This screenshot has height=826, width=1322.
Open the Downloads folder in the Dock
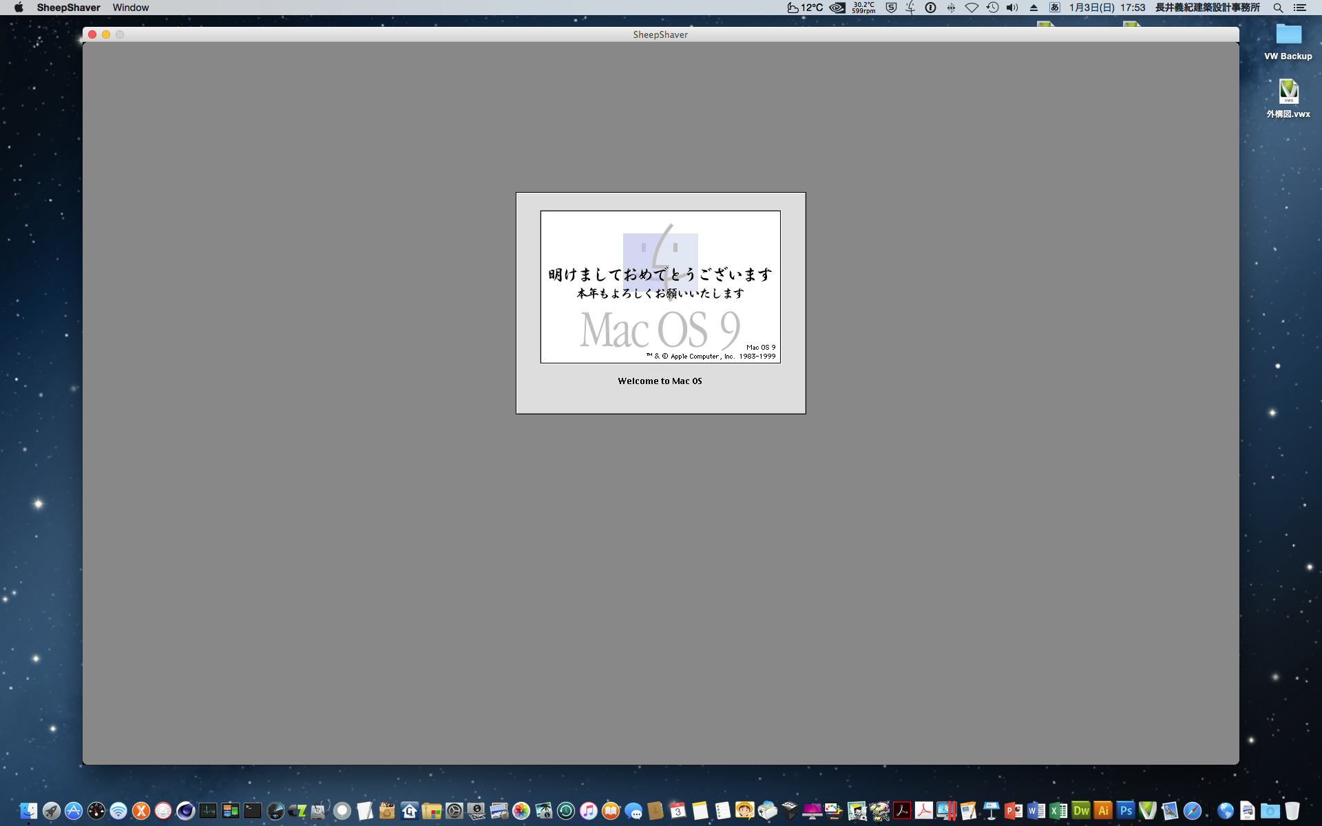[1270, 811]
